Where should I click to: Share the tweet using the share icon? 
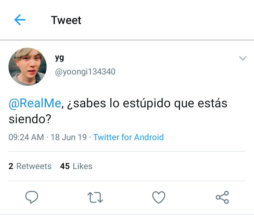222,197
